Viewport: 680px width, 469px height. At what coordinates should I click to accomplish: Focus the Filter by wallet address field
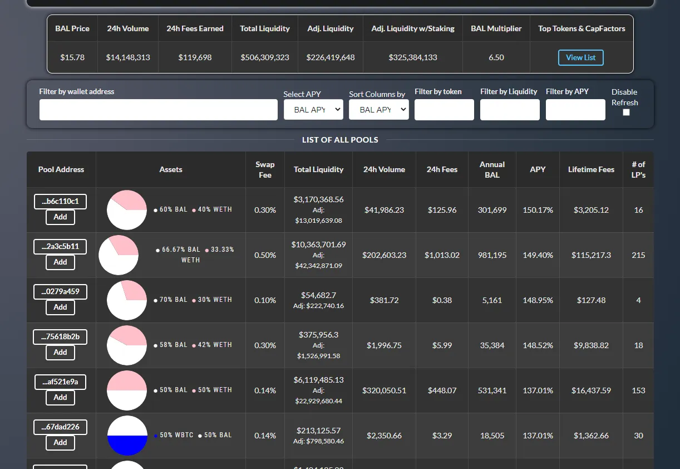pyautogui.click(x=159, y=110)
